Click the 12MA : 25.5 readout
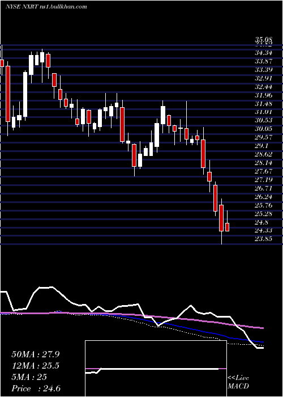 coord(36,366)
